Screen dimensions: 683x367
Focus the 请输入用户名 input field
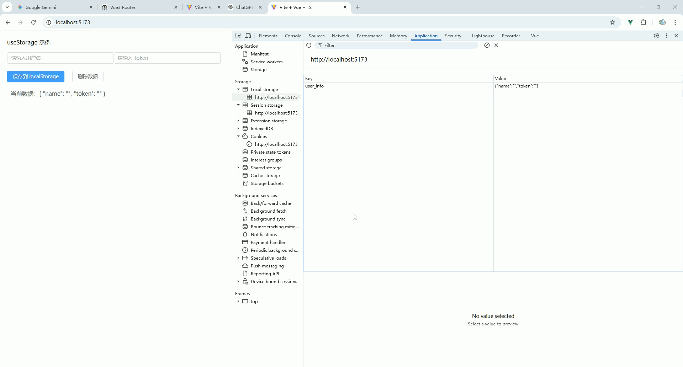tap(60, 58)
